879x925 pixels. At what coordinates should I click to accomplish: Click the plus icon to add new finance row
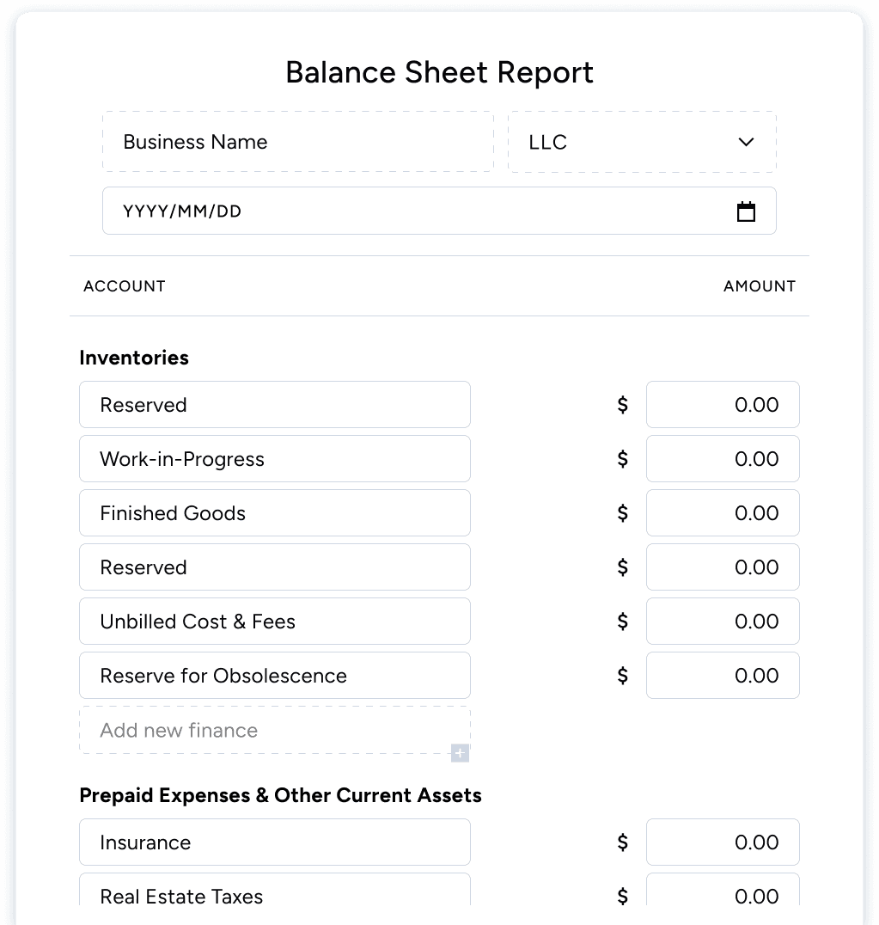pos(460,753)
